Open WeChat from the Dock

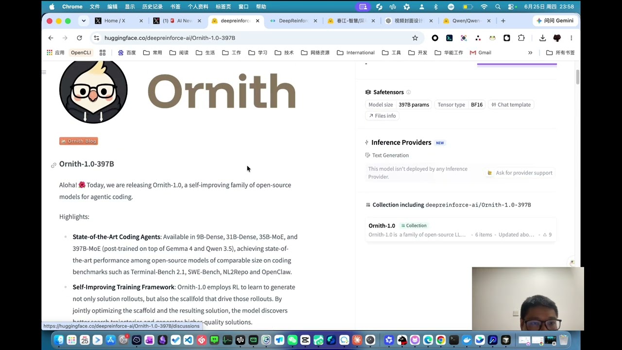[292, 340]
